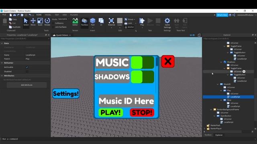Click Duplicate in the Clipboard group
Viewport: 257px width, 144px height.
[x=15, y=27]
